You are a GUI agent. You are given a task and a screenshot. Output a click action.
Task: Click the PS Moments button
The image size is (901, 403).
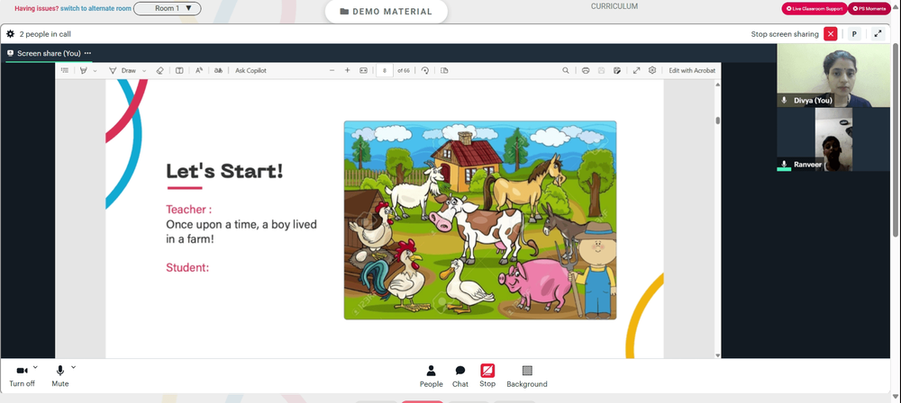[870, 9]
